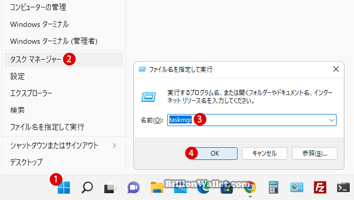The image size is (354, 200).
Task: Open the Mail app on taskbar
Action: tap(180, 187)
